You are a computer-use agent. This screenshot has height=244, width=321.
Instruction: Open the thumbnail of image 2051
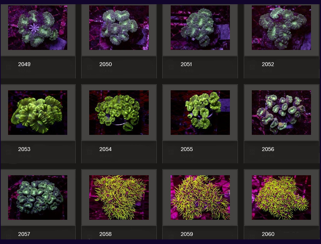coord(200,28)
